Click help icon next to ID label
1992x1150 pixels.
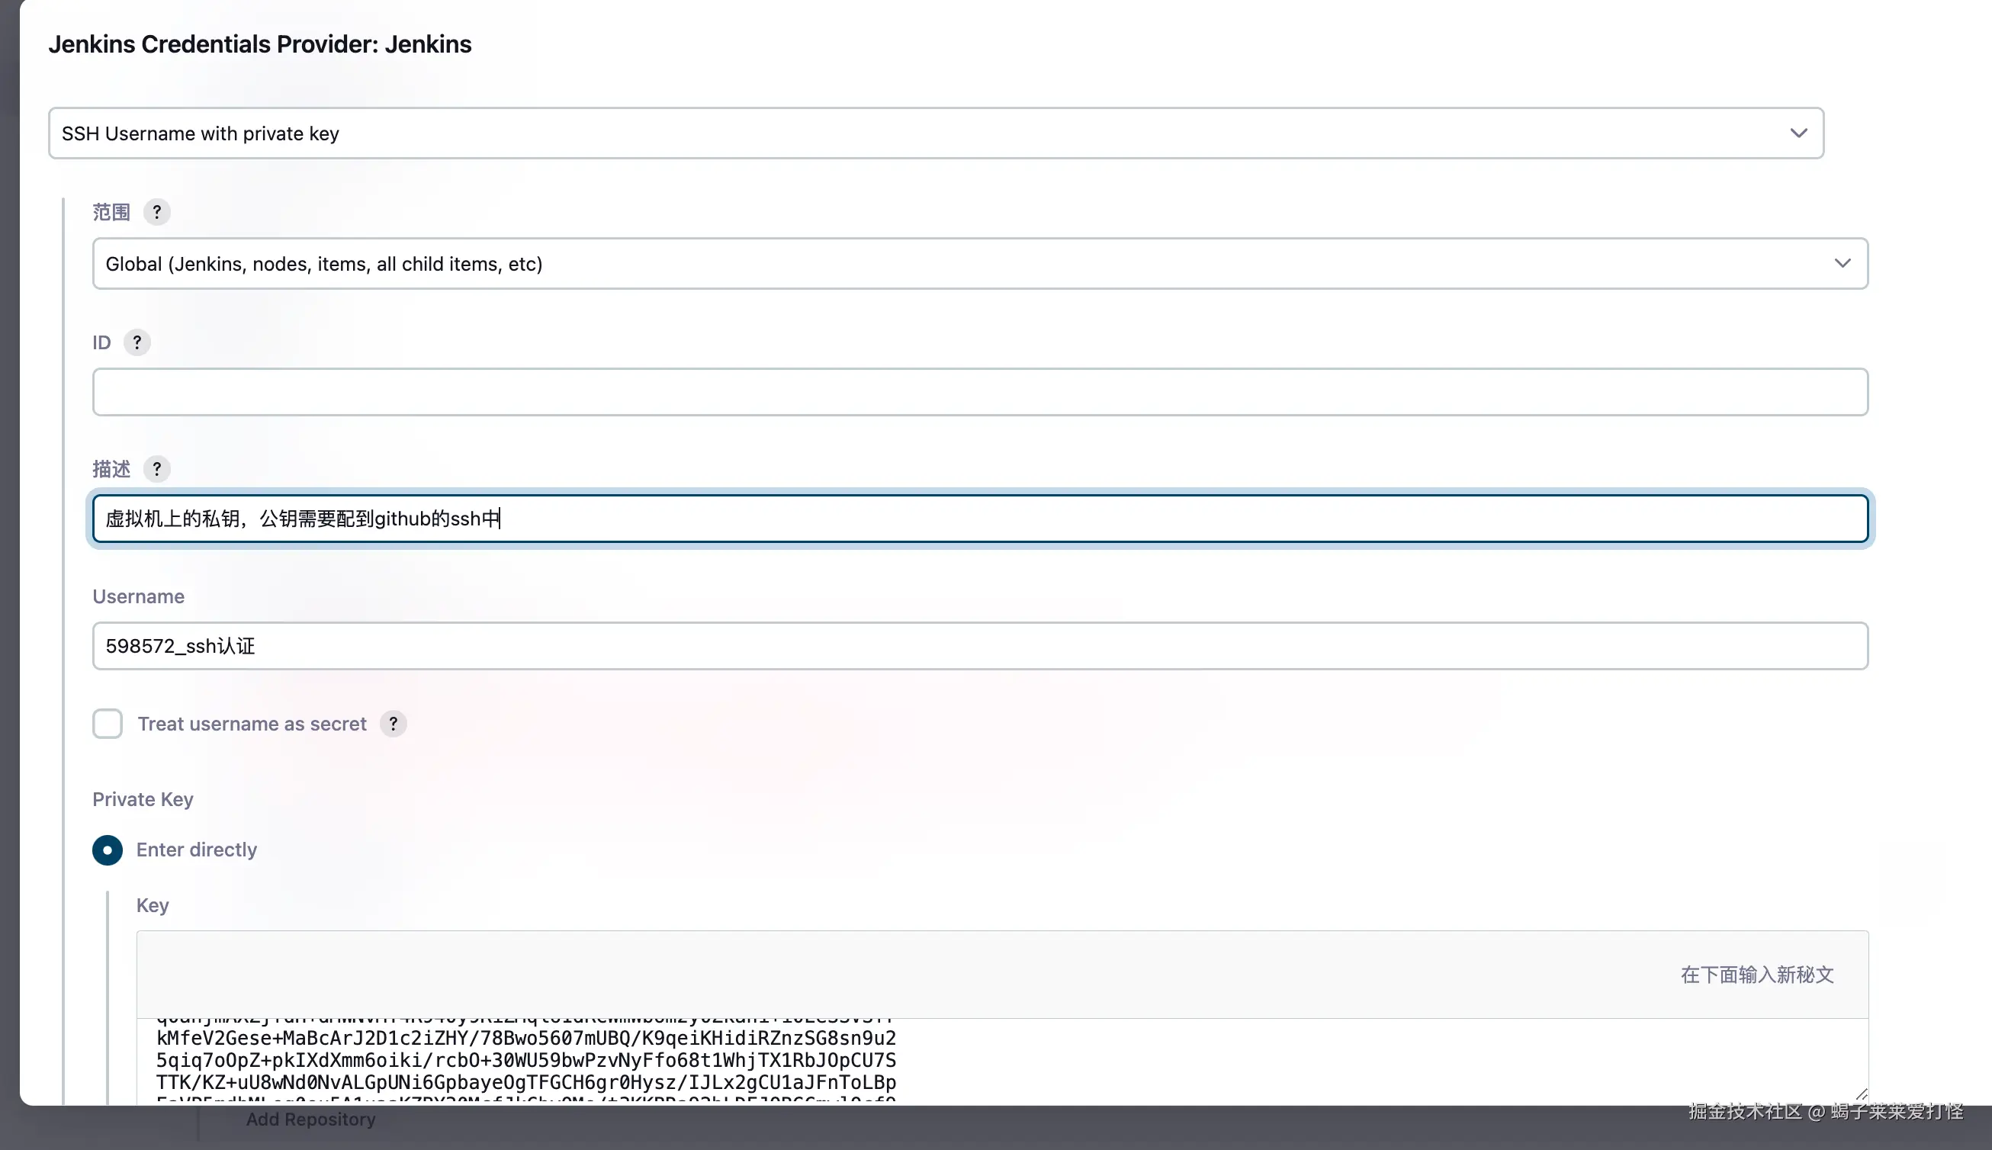pyautogui.click(x=137, y=342)
